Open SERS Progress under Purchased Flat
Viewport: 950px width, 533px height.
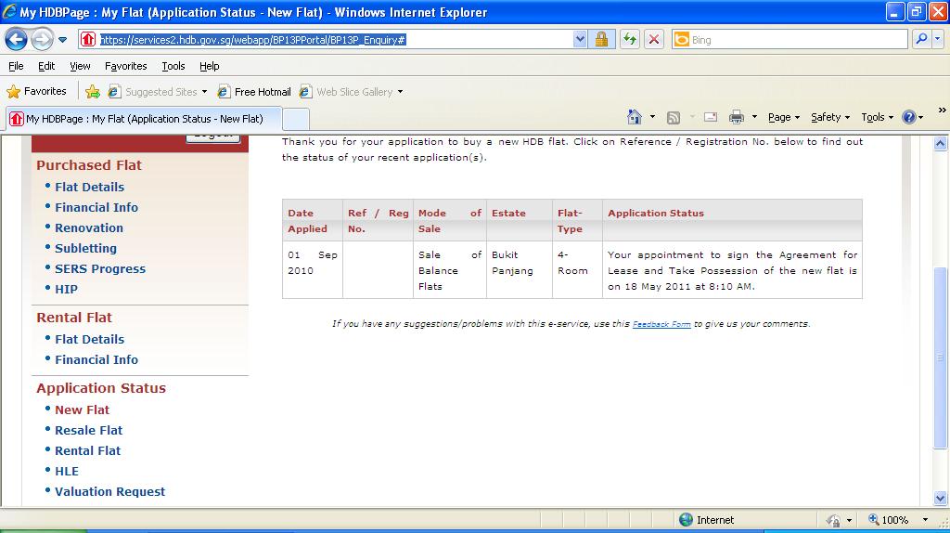pos(99,268)
